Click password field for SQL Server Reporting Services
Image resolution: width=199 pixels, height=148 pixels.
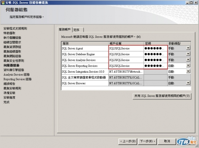pyautogui.click(x=156, y=66)
